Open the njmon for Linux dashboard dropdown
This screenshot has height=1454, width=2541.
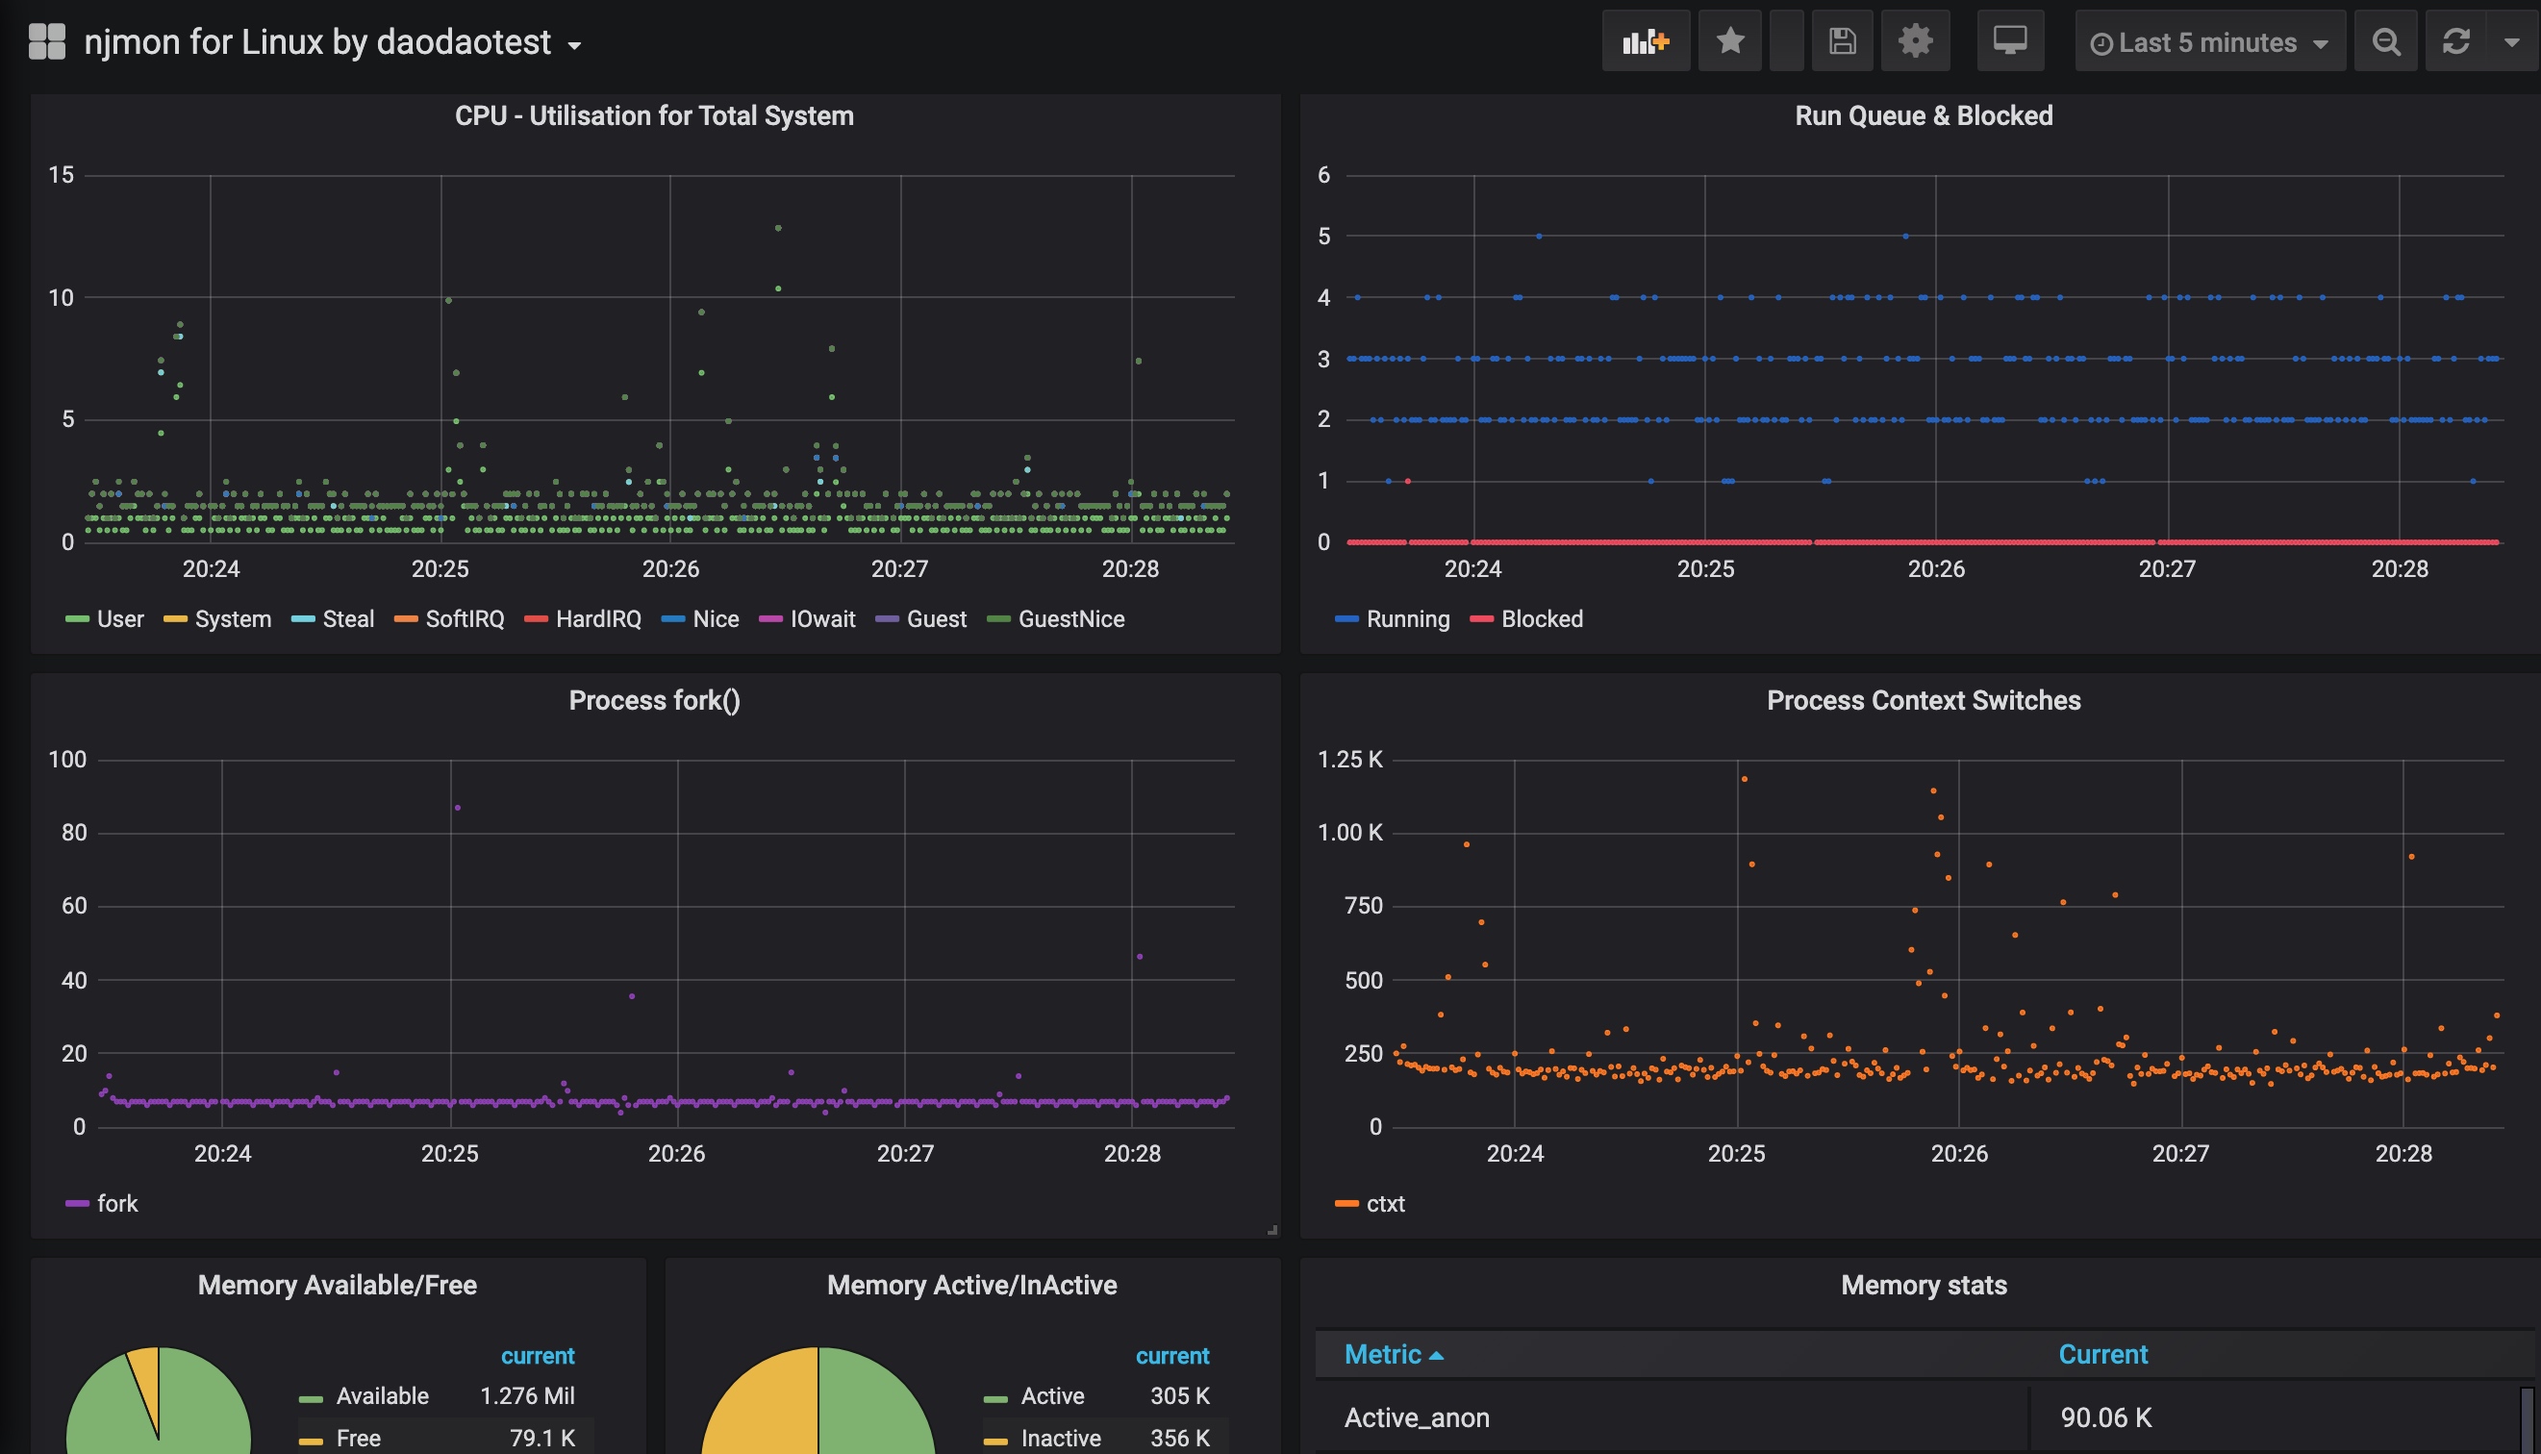573,45
